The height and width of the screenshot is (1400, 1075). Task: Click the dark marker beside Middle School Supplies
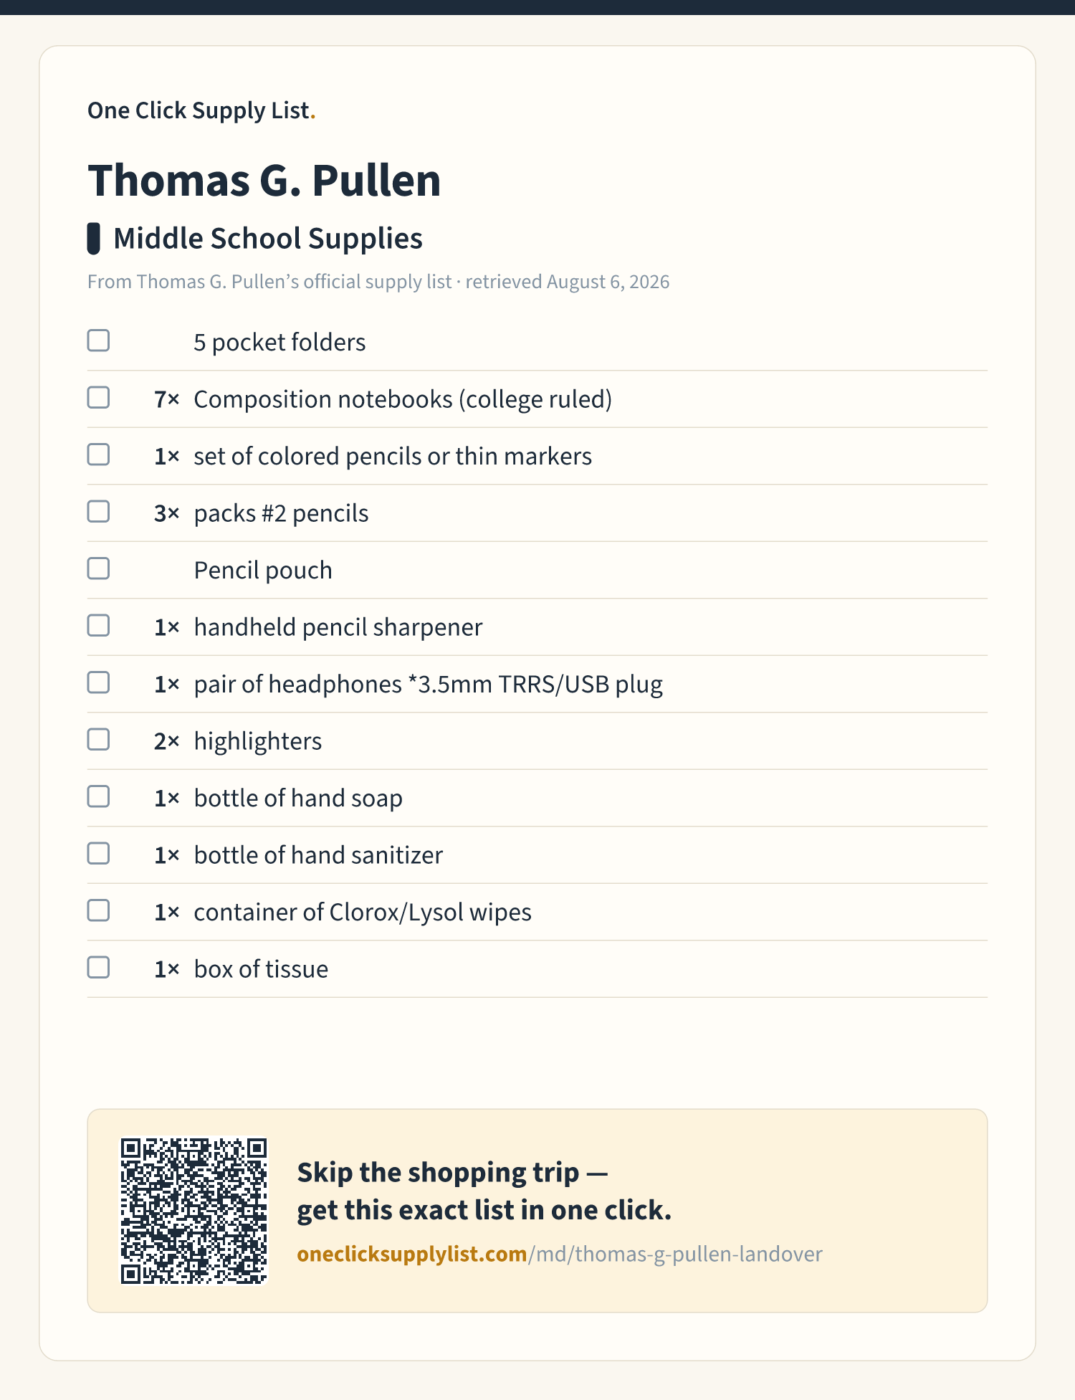(x=93, y=239)
